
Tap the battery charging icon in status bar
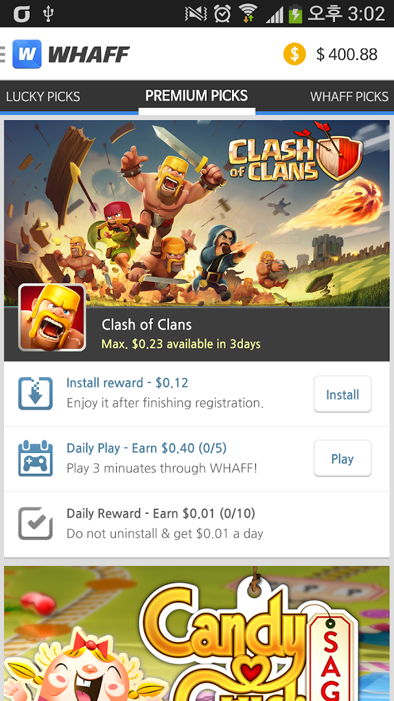[295, 14]
